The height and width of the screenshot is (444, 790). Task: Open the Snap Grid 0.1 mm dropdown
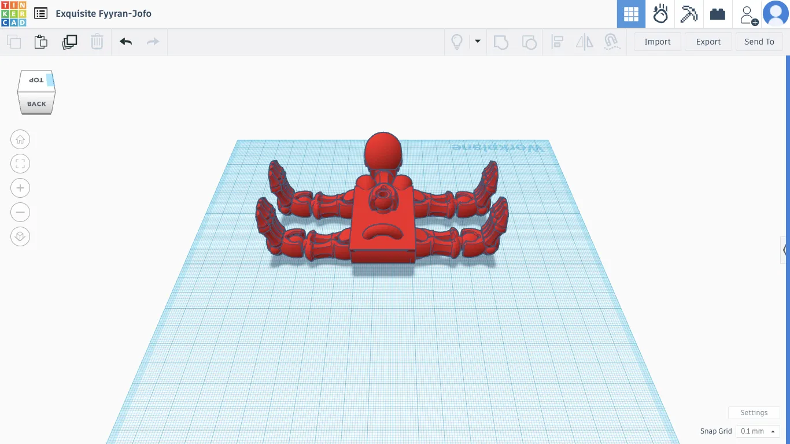coord(758,431)
